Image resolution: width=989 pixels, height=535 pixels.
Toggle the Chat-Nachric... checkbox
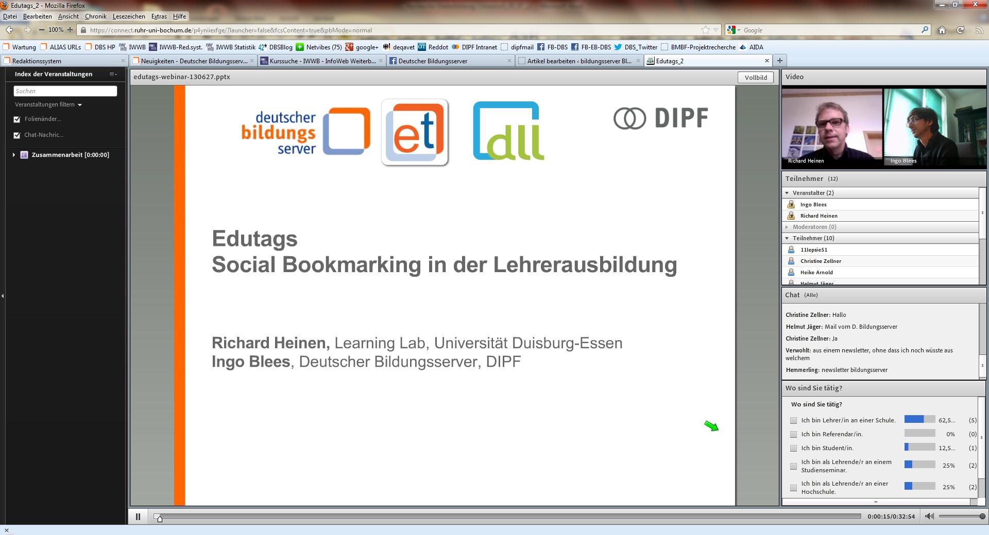17,135
